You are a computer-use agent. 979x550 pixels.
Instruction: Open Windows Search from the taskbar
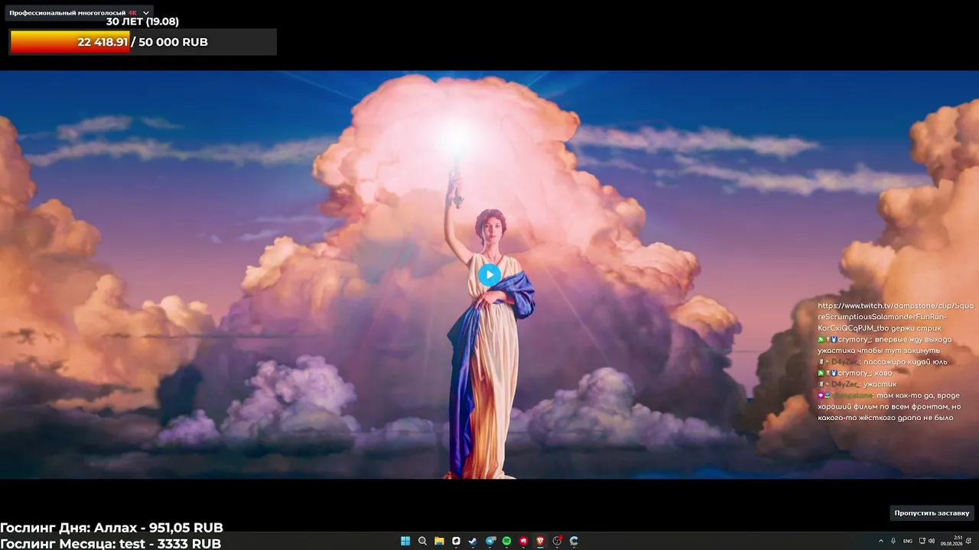[x=422, y=541]
